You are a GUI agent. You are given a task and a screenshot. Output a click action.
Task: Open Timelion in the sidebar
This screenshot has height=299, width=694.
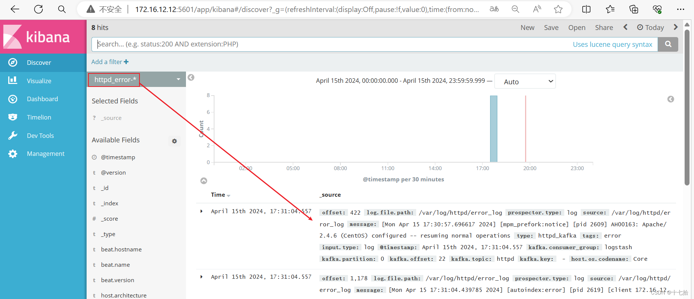pos(43,117)
